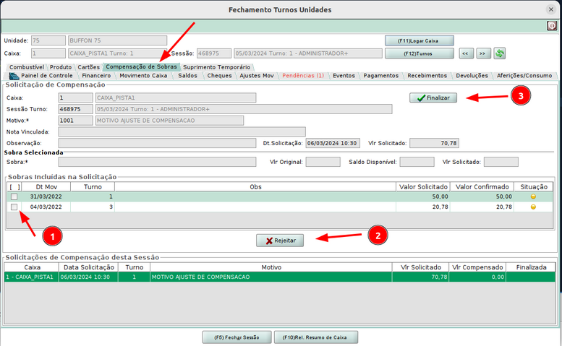Image resolution: width=562 pixels, height=346 pixels.
Task: Click the status icon for 31/03/2022 row
Action: click(x=533, y=196)
